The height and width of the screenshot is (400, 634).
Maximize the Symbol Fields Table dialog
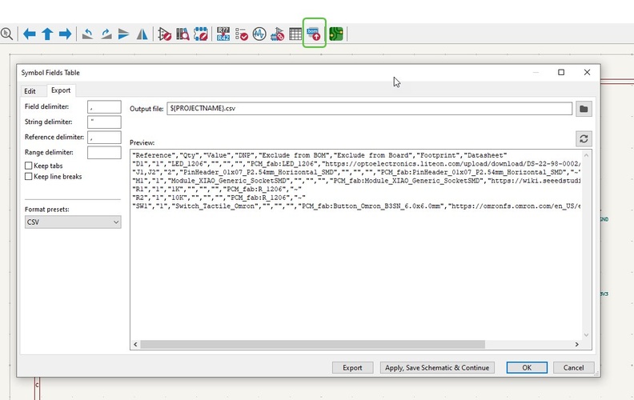(561, 72)
